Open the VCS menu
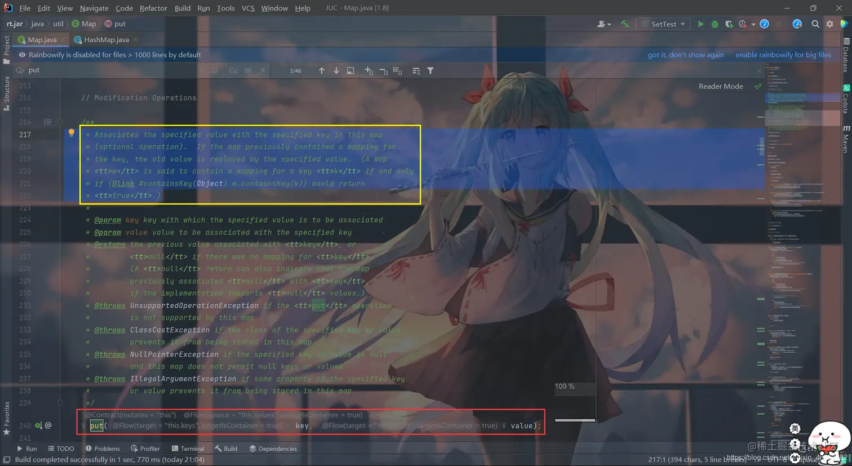The height and width of the screenshot is (466, 852). point(248,8)
